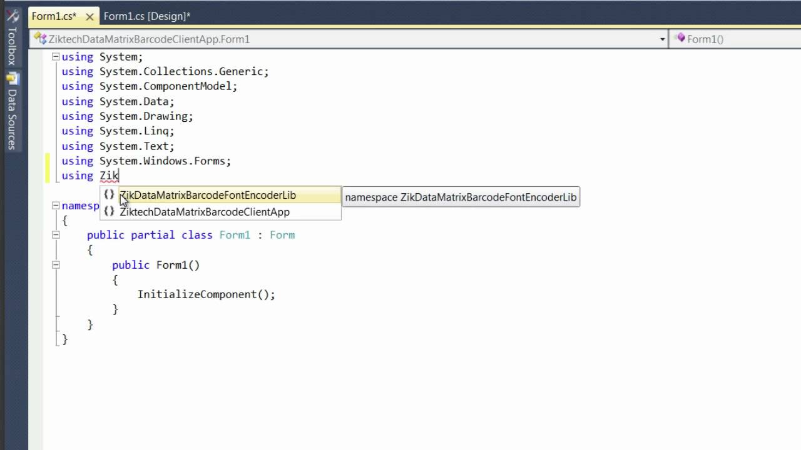
Task: Open the Form1() members dropdown
Action: [736, 39]
